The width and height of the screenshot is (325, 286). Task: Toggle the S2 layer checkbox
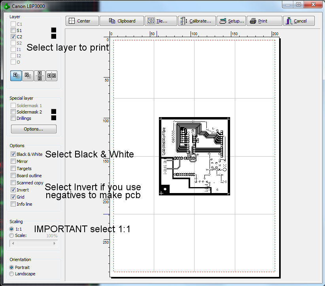point(13,43)
